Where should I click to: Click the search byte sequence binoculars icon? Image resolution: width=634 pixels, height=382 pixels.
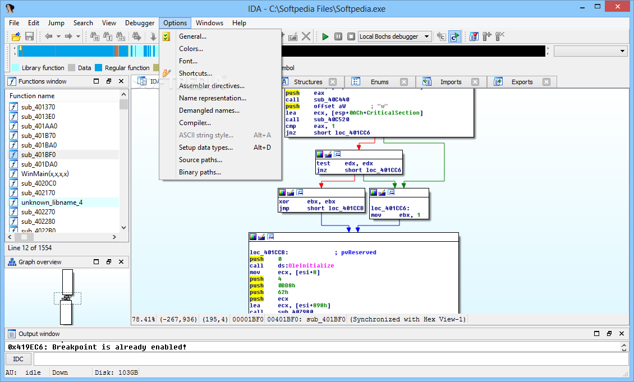pyautogui.click(x=121, y=36)
